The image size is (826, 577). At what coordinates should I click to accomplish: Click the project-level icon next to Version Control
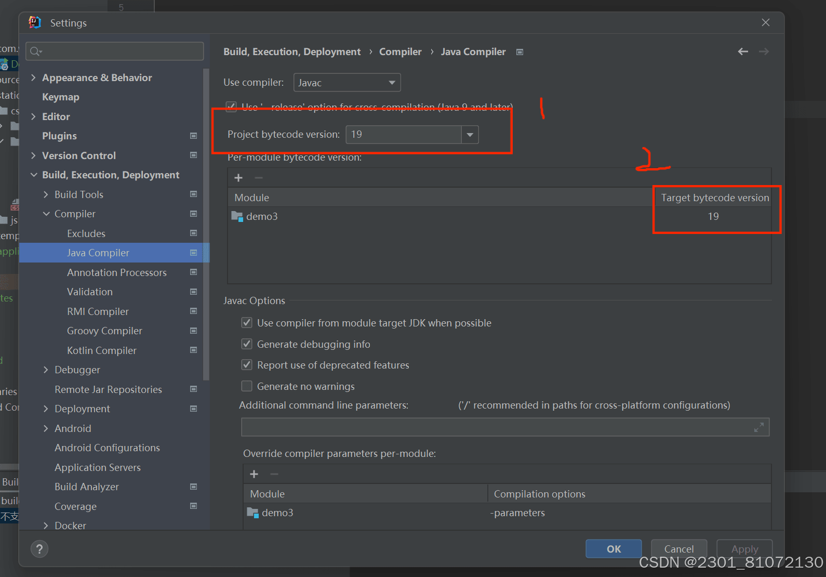click(193, 155)
